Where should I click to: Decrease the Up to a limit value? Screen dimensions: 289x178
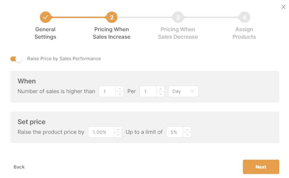click(187, 135)
